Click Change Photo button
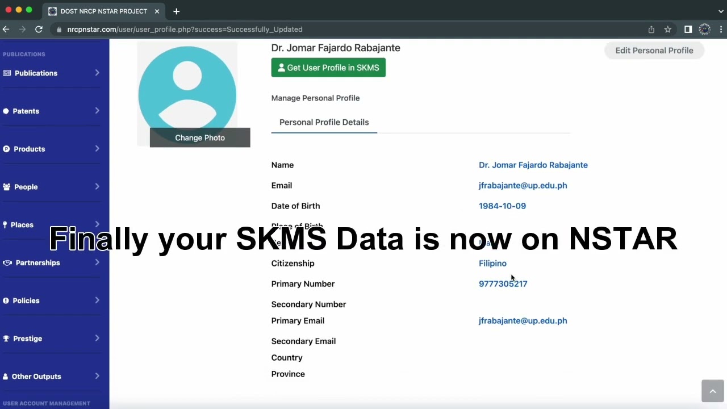The height and width of the screenshot is (409, 727). point(200,137)
